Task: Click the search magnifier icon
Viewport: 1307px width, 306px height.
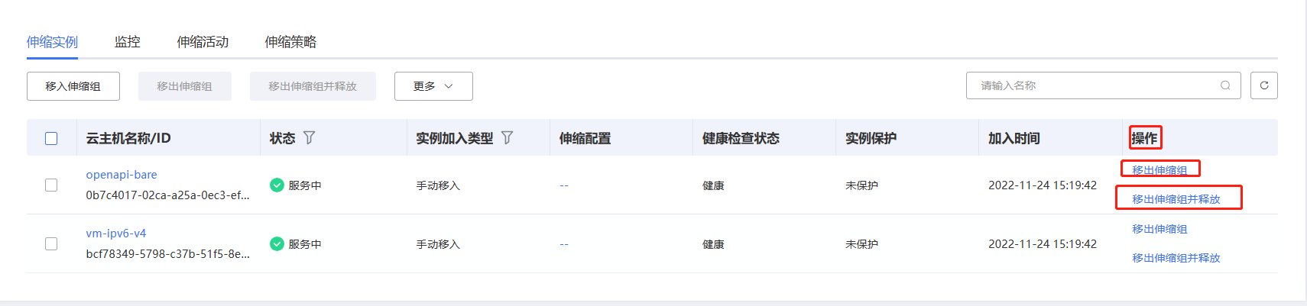Action: 1225,85
